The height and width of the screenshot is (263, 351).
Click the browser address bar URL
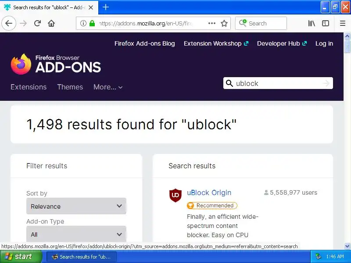(146, 23)
